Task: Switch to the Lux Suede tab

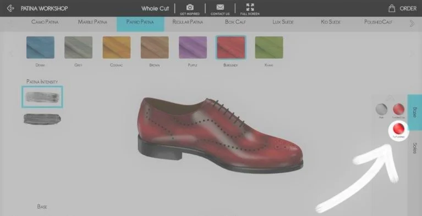Action: tap(283, 22)
